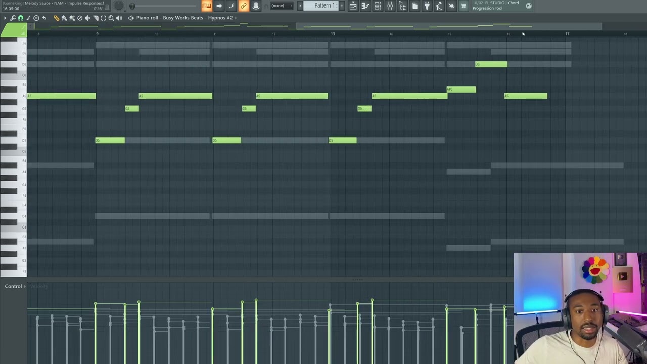Open the (none) snap selector dropdown
The image size is (647, 364).
pyautogui.click(x=282, y=6)
